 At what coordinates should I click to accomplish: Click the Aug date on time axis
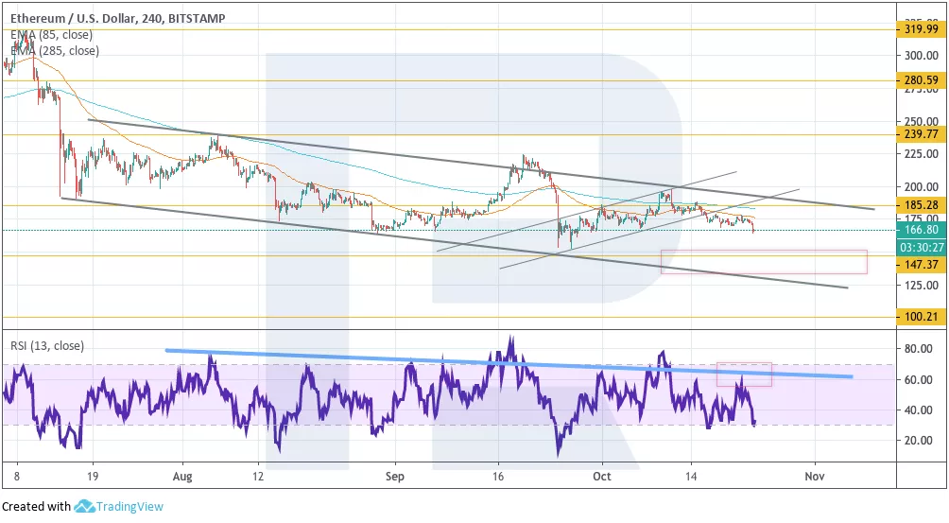click(x=183, y=477)
